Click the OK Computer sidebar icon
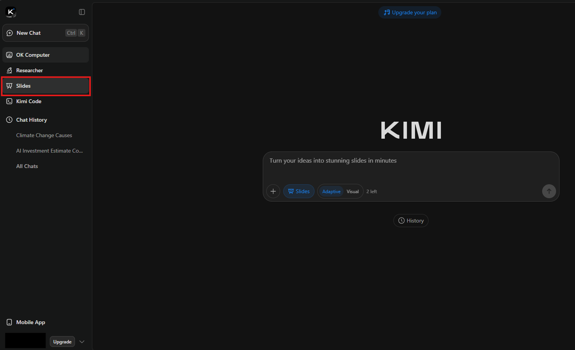The width and height of the screenshot is (575, 350). [x=9, y=55]
